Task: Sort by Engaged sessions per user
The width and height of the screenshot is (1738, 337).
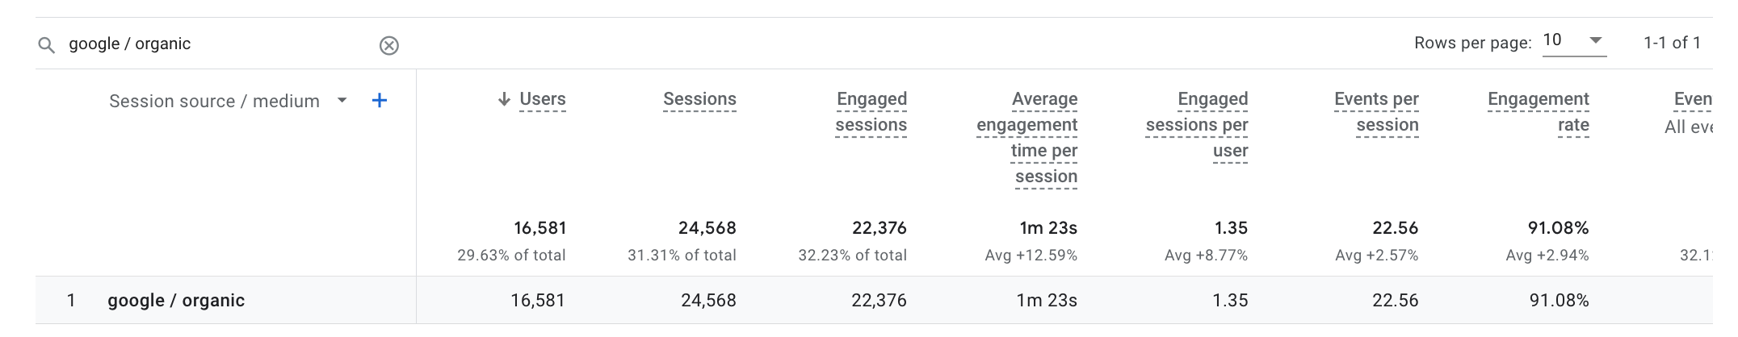Action: tap(1197, 124)
